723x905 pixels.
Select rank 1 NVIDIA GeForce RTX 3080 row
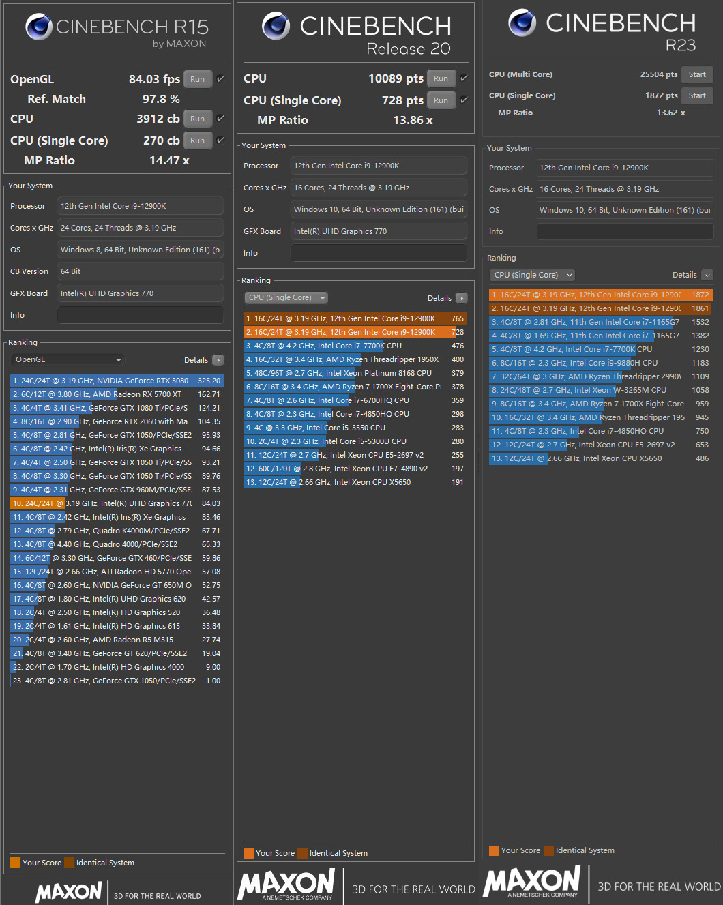point(117,381)
